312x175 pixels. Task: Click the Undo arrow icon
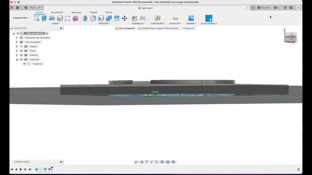(32, 8)
